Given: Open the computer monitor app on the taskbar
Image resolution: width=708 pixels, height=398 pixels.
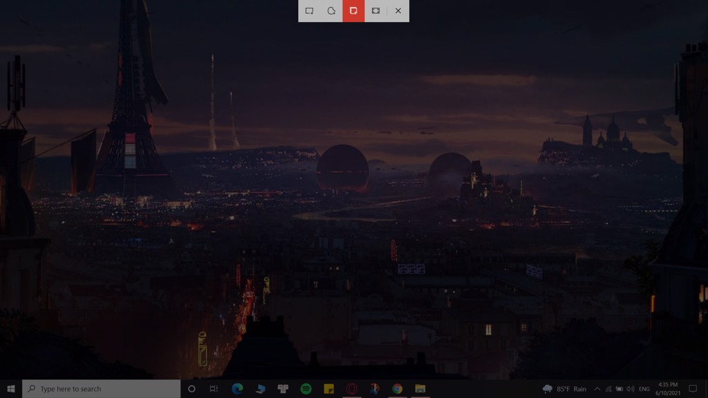Looking at the screenshot, I should [260, 388].
